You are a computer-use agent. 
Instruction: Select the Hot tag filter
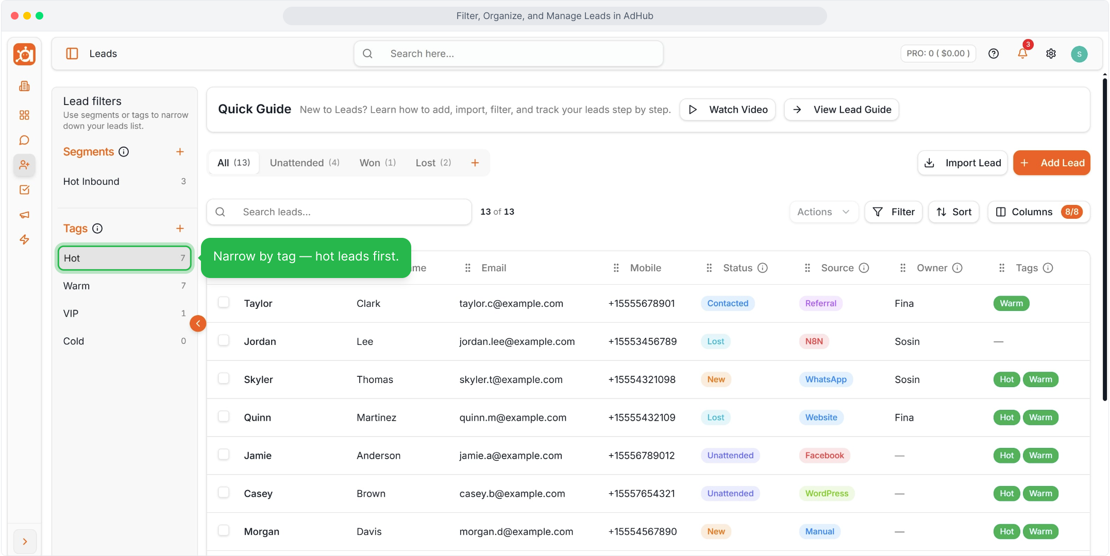[124, 258]
